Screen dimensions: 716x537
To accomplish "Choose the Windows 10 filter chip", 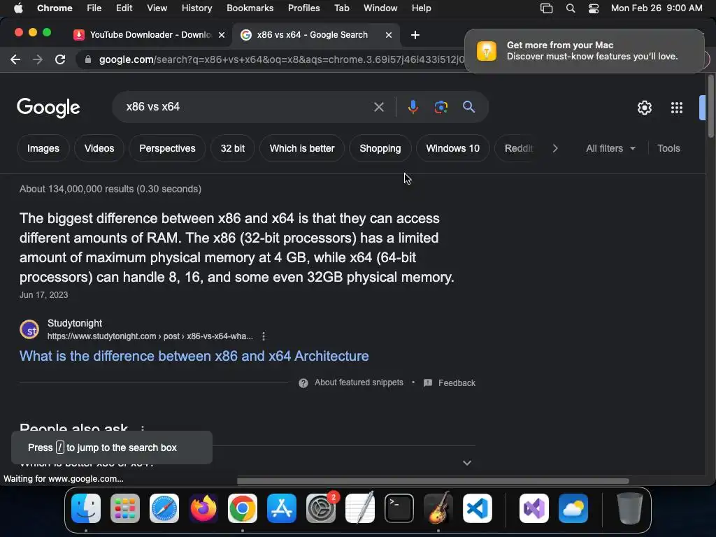I will (x=452, y=148).
